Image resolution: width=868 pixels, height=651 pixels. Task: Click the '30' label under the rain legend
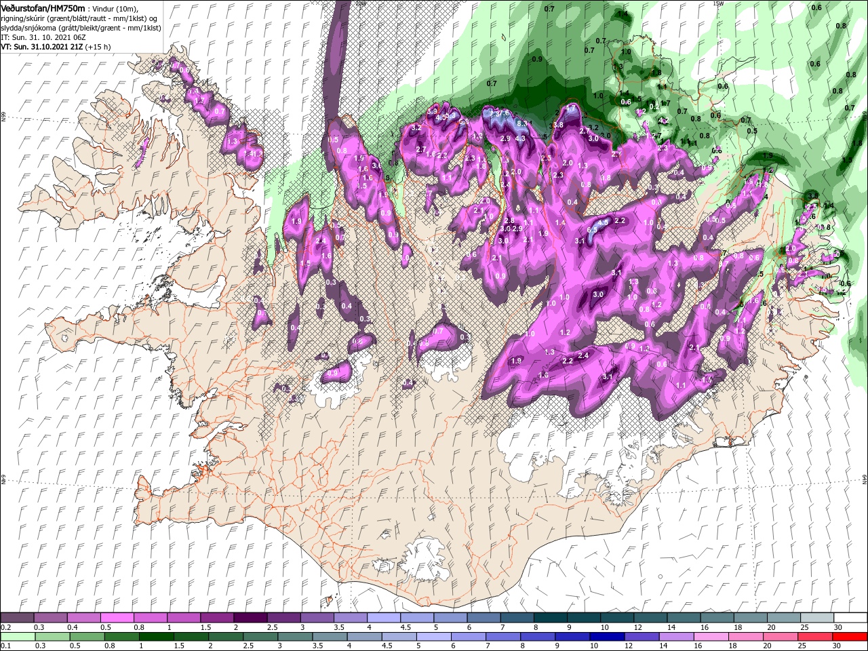pos(836,646)
